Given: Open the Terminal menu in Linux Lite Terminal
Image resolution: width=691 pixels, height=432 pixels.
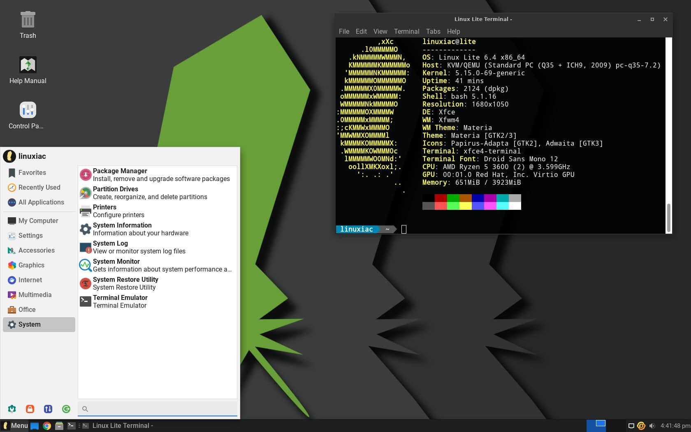Looking at the screenshot, I should tap(406, 31).
